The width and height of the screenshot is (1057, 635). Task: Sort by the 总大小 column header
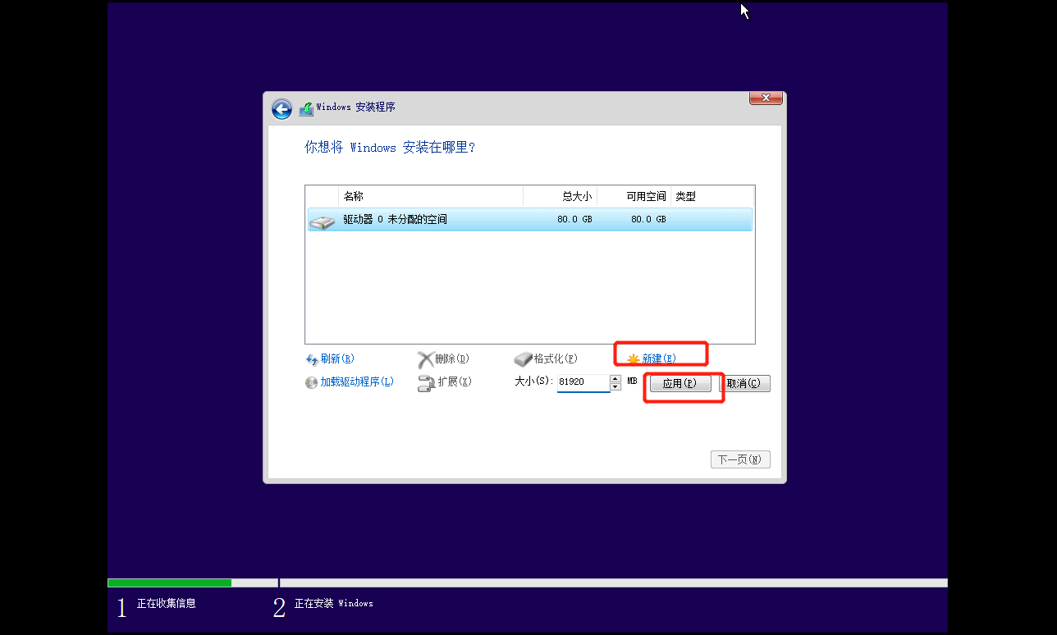click(x=560, y=197)
